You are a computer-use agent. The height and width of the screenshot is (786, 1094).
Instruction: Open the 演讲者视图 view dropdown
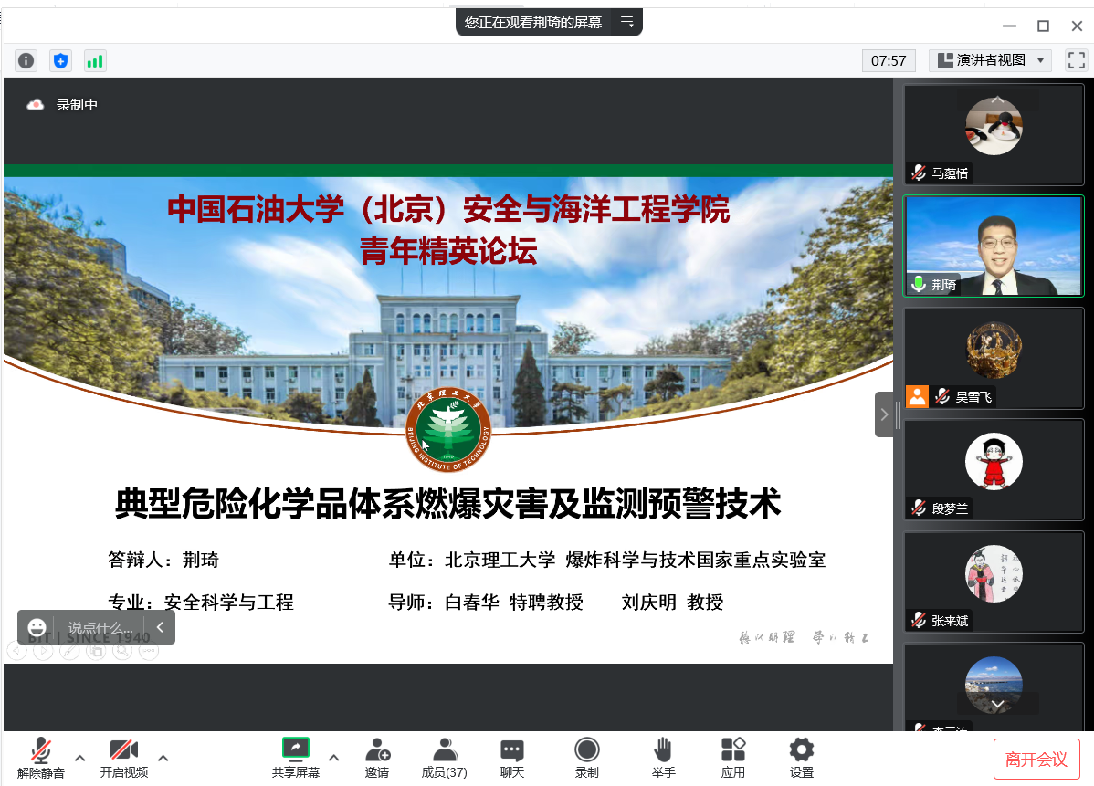991,60
